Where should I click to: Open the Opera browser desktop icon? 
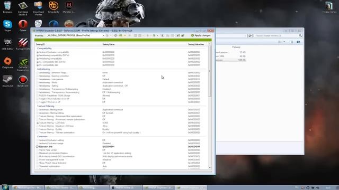pyautogui.click(x=23, y=26)
